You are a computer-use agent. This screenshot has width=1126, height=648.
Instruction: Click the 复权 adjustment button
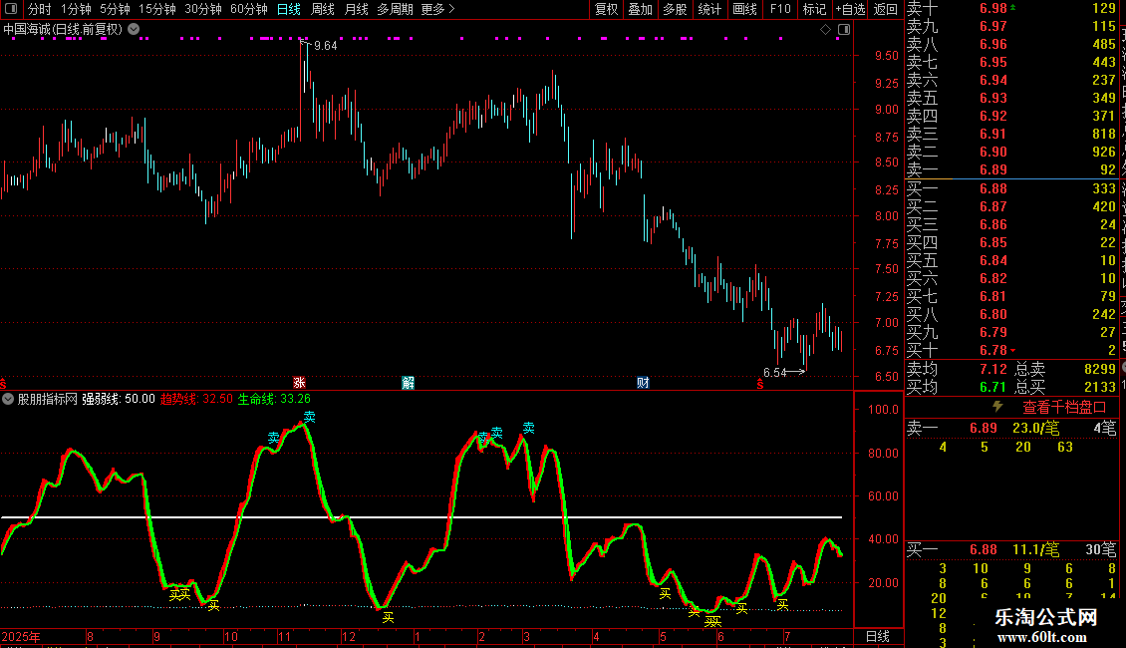coord(606,9)
